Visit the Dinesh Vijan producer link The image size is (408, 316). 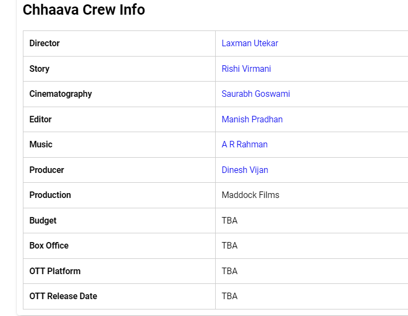point(245,170)
